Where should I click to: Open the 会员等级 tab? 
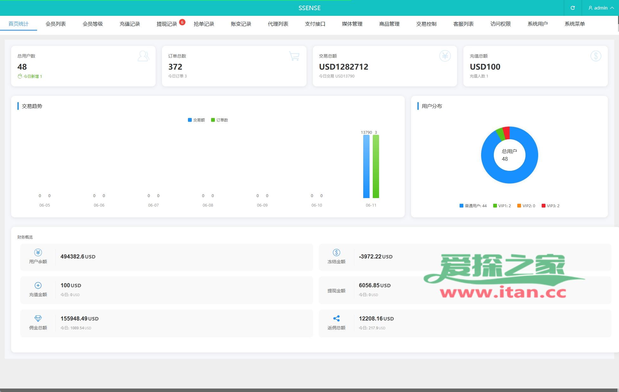pos(93,24)
